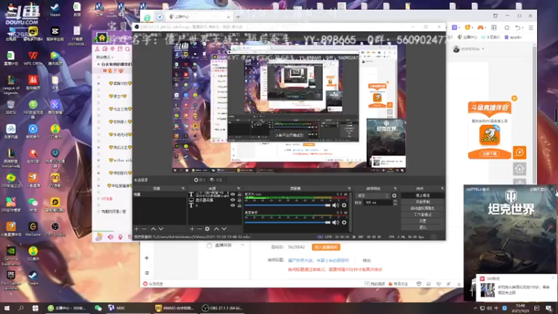The height and width of the screenshot is (314, 558).
Task: Open Epic Games Launcher desktop icon
Action: point(10,281)
